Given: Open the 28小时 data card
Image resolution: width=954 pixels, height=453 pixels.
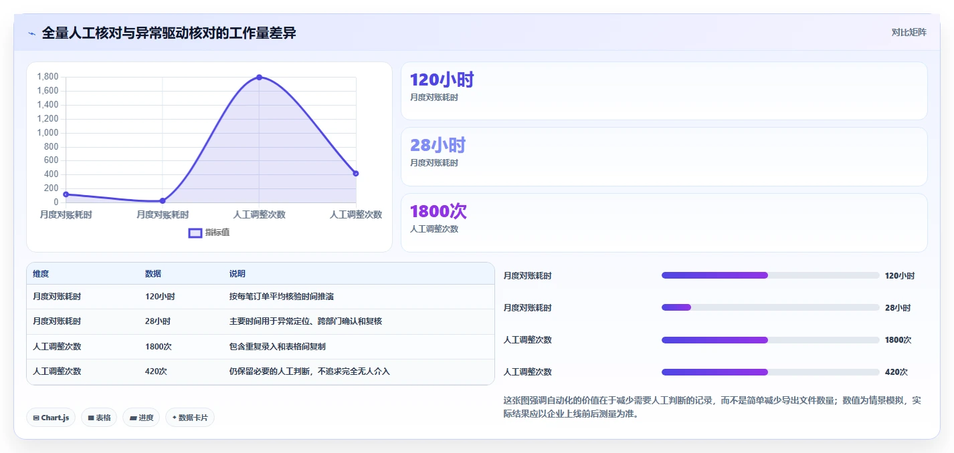Looking at the screenshot, I should 664,156.
